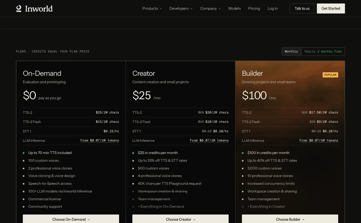The image size is (361, 223).
Task: Click the POPULAR badge on Builder
Action: 330,75
